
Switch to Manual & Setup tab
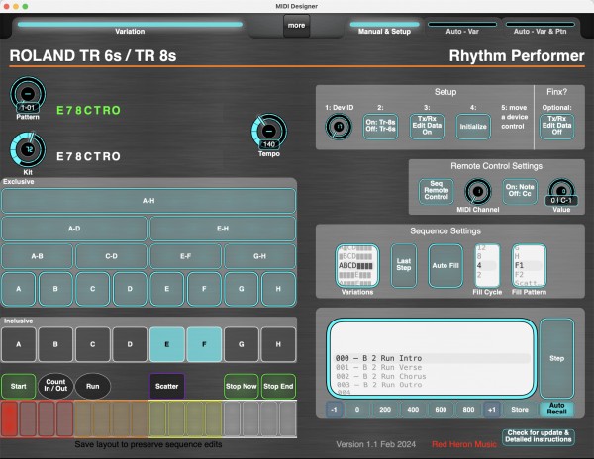tap(384, 28)
